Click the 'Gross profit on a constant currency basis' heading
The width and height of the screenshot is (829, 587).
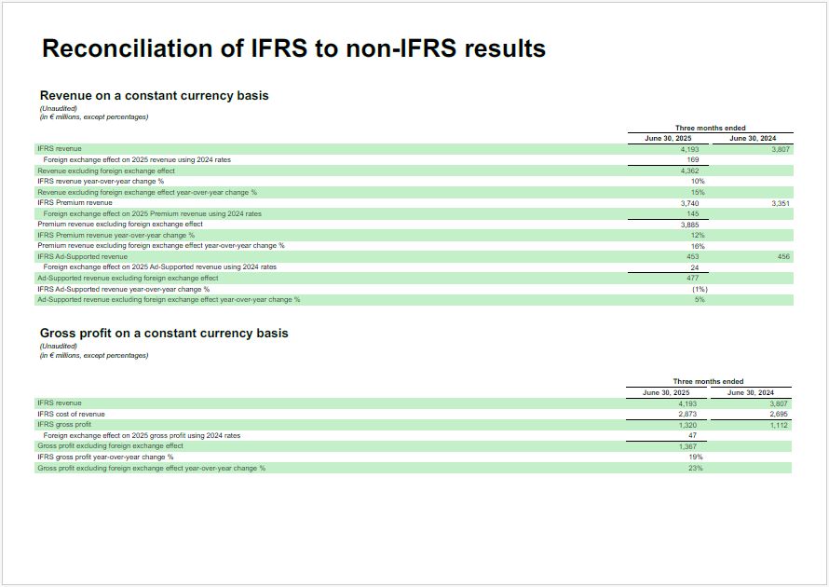(164, 333)
